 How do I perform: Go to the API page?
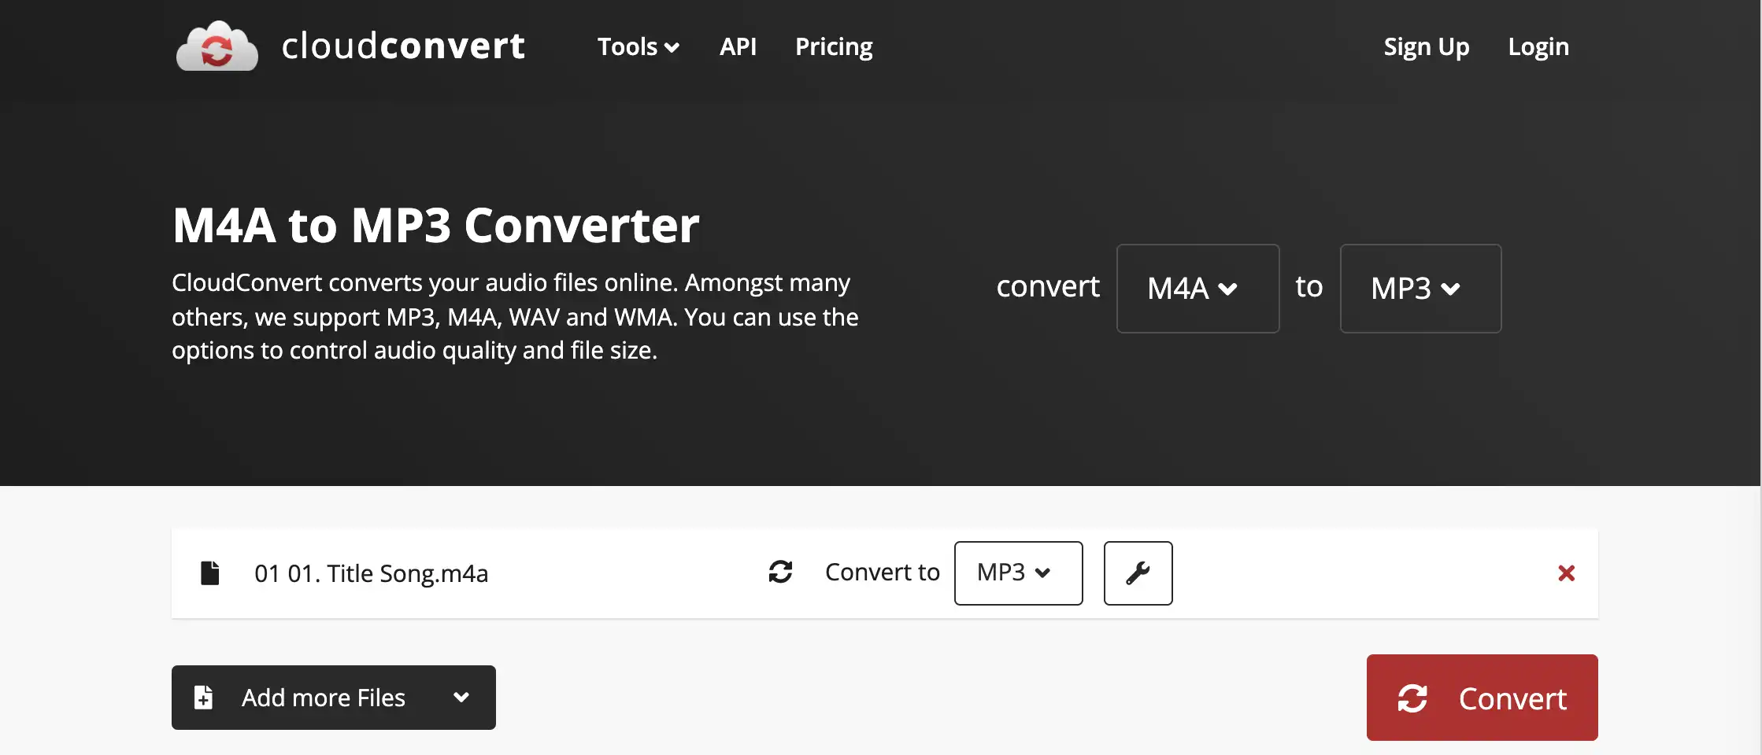coord(738,46)
